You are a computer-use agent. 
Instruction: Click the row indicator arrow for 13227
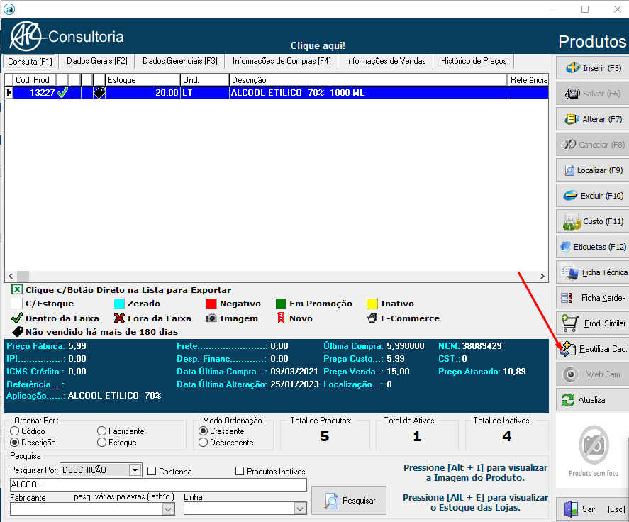pos(9,93)
